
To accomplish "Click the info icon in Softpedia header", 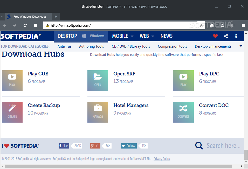I will [236, 36].
